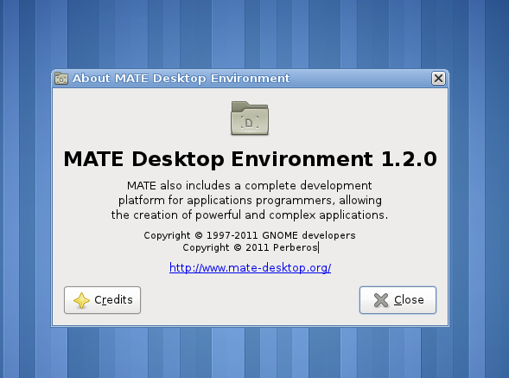Click 'the creation of powerful and complex applications.' line
509x378 pixels.
point(250,215)
